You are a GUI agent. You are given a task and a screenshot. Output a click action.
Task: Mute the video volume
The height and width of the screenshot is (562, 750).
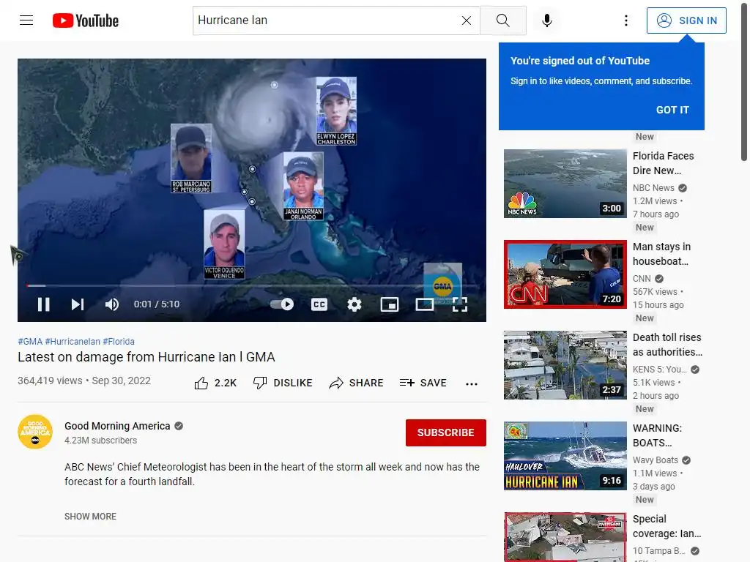point(112,304)
